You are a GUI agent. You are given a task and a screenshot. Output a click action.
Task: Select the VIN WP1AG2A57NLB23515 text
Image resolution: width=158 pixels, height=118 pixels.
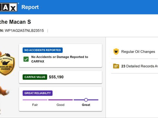tap(24, 31)
